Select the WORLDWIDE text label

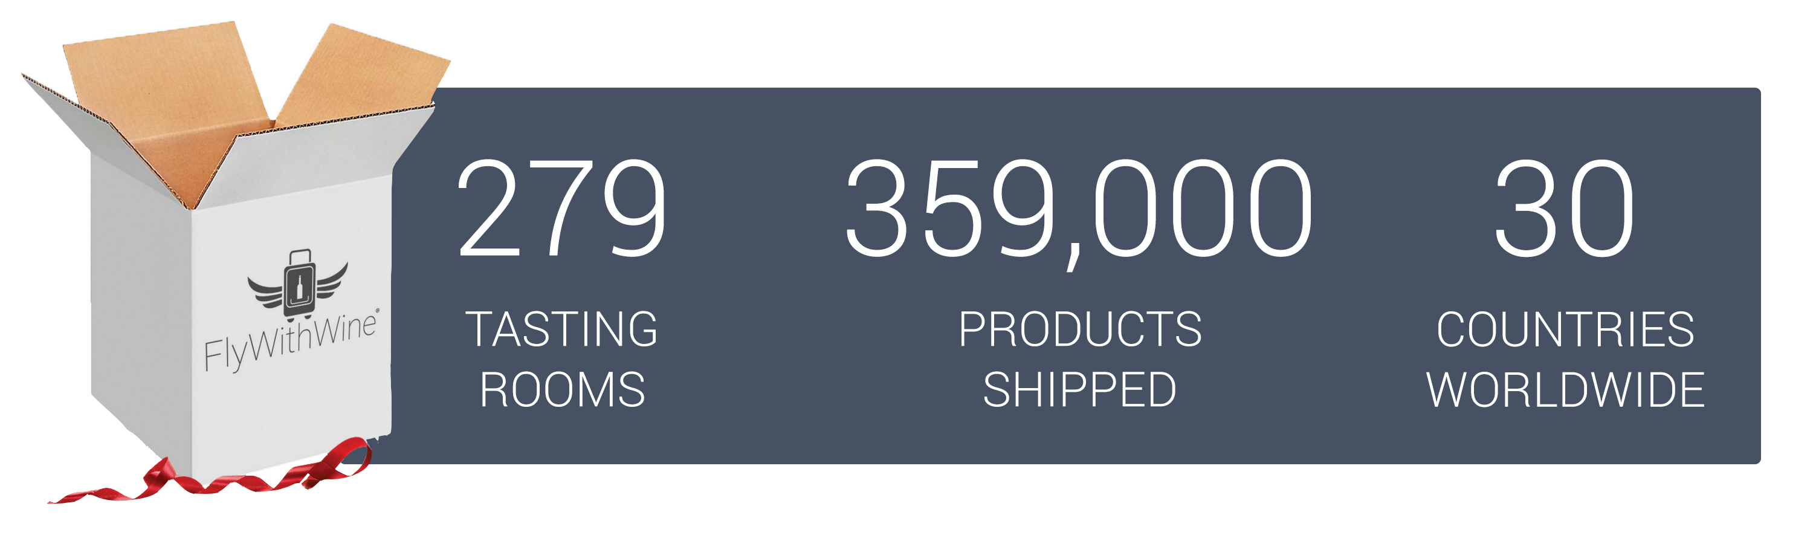click(x=1565, y=389)
